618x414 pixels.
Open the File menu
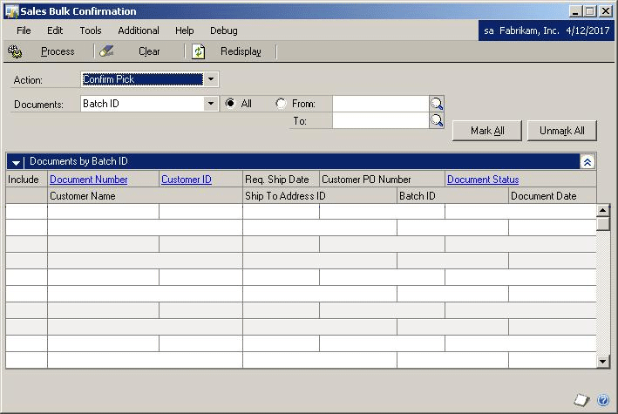[x=24, y=31]
